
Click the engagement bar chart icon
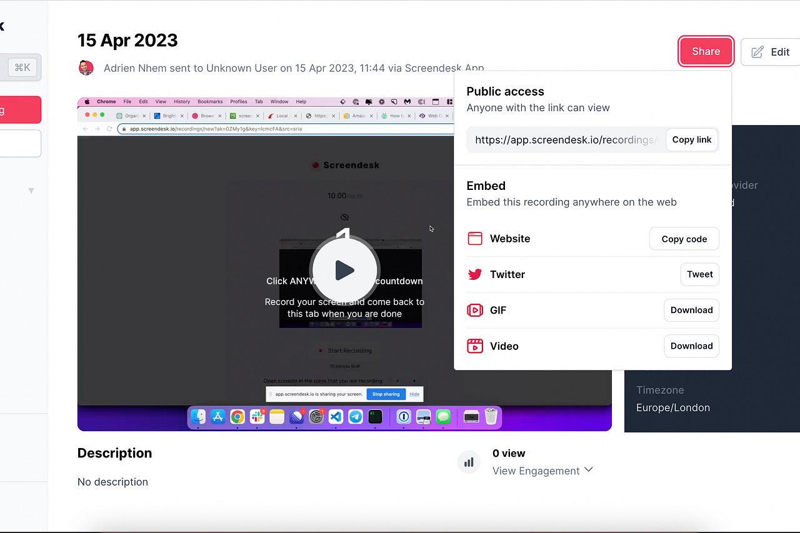469,462
